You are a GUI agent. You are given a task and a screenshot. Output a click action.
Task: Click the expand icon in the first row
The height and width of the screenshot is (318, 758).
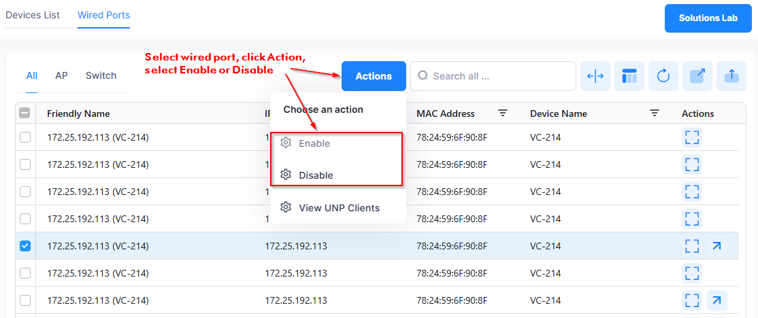pyautogui.click(x=692, y=137)
